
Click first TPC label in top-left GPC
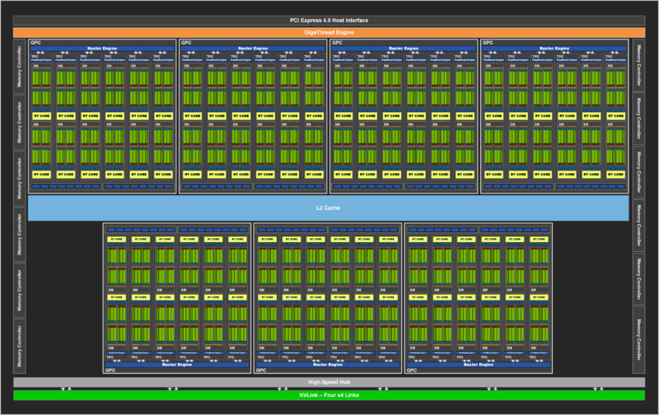[35, 57]
